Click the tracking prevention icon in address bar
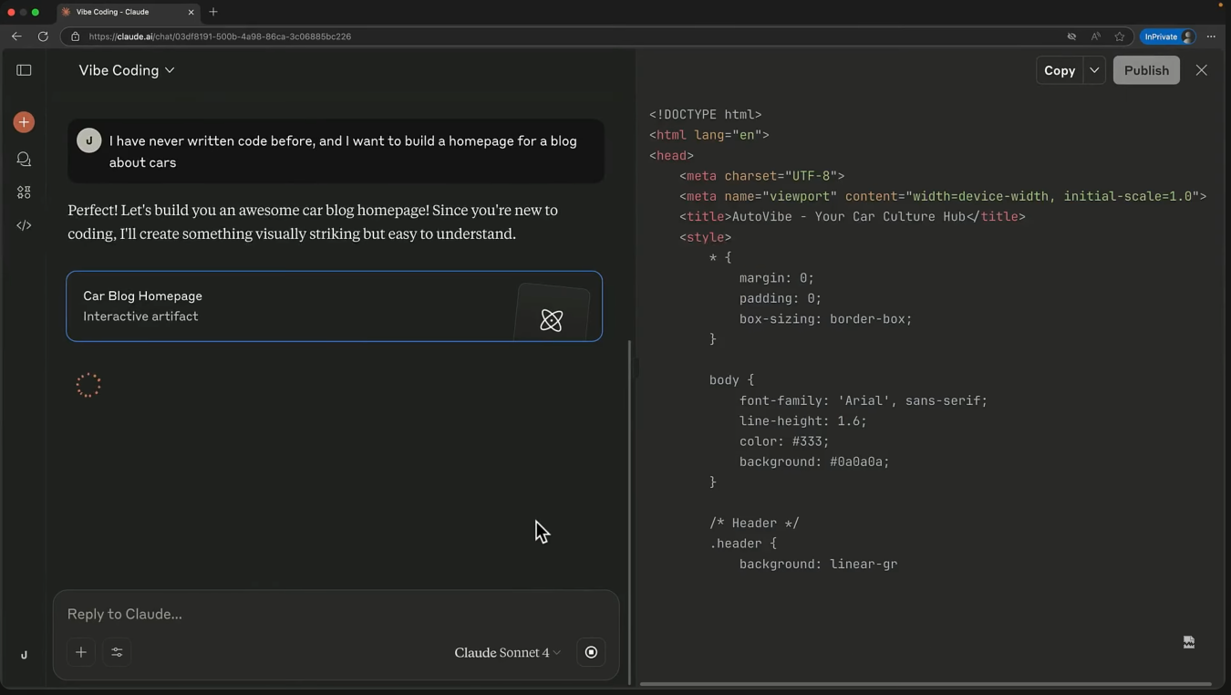The height and width of the screenshot is (695, 1231). click(1071, 36)
